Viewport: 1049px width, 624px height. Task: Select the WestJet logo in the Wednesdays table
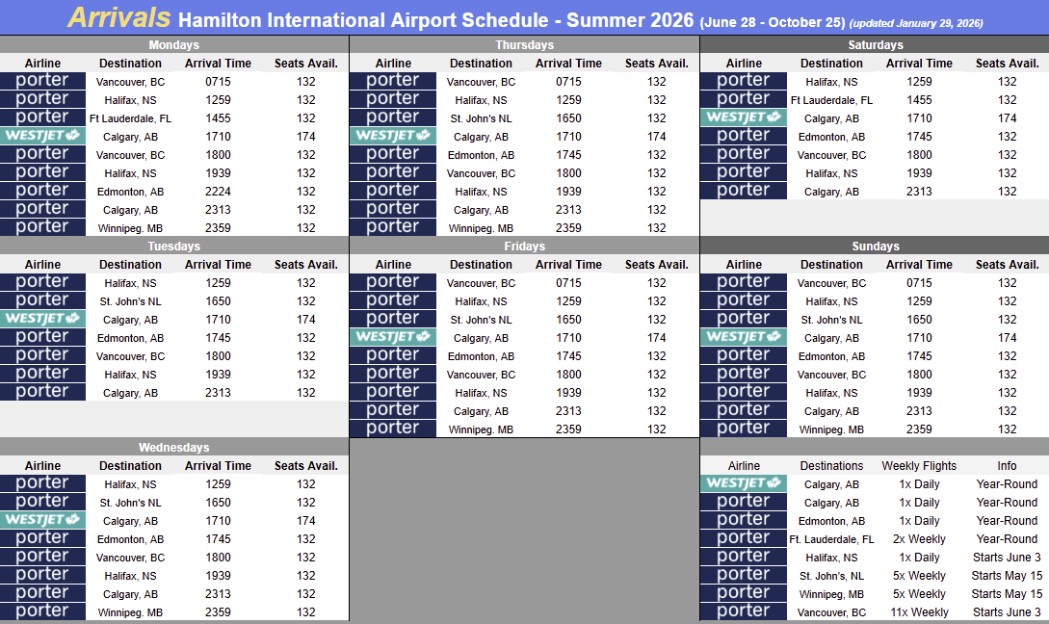click(43, 520)
